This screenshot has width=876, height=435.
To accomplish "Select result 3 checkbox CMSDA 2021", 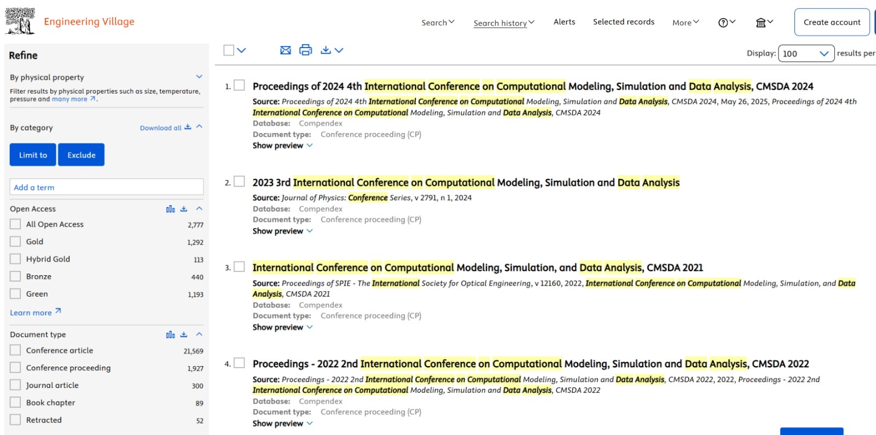I will 239,267.
